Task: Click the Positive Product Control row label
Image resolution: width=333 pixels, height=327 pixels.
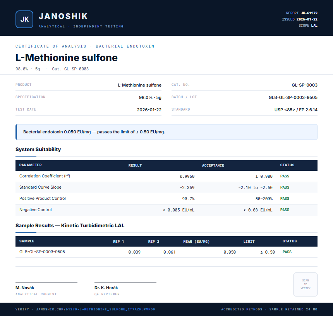Action: pos(43,199)
